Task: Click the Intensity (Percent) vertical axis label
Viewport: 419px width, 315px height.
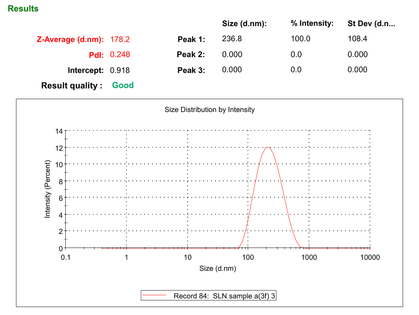Action: click(47, 189)
